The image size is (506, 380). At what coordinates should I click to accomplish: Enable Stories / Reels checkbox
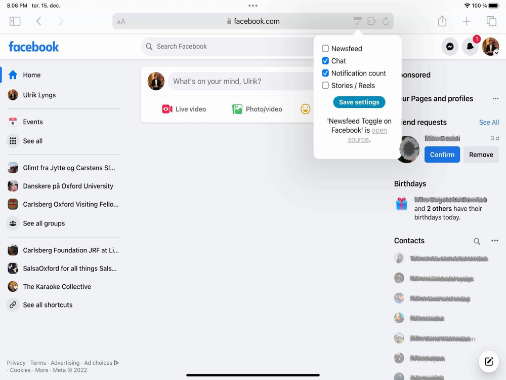pyautogui.click(x=325, y=85)
